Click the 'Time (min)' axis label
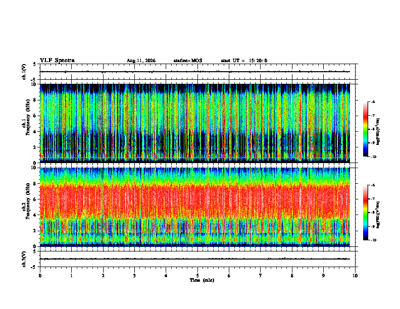Screen dimensions: 400x309 [202, 280]
